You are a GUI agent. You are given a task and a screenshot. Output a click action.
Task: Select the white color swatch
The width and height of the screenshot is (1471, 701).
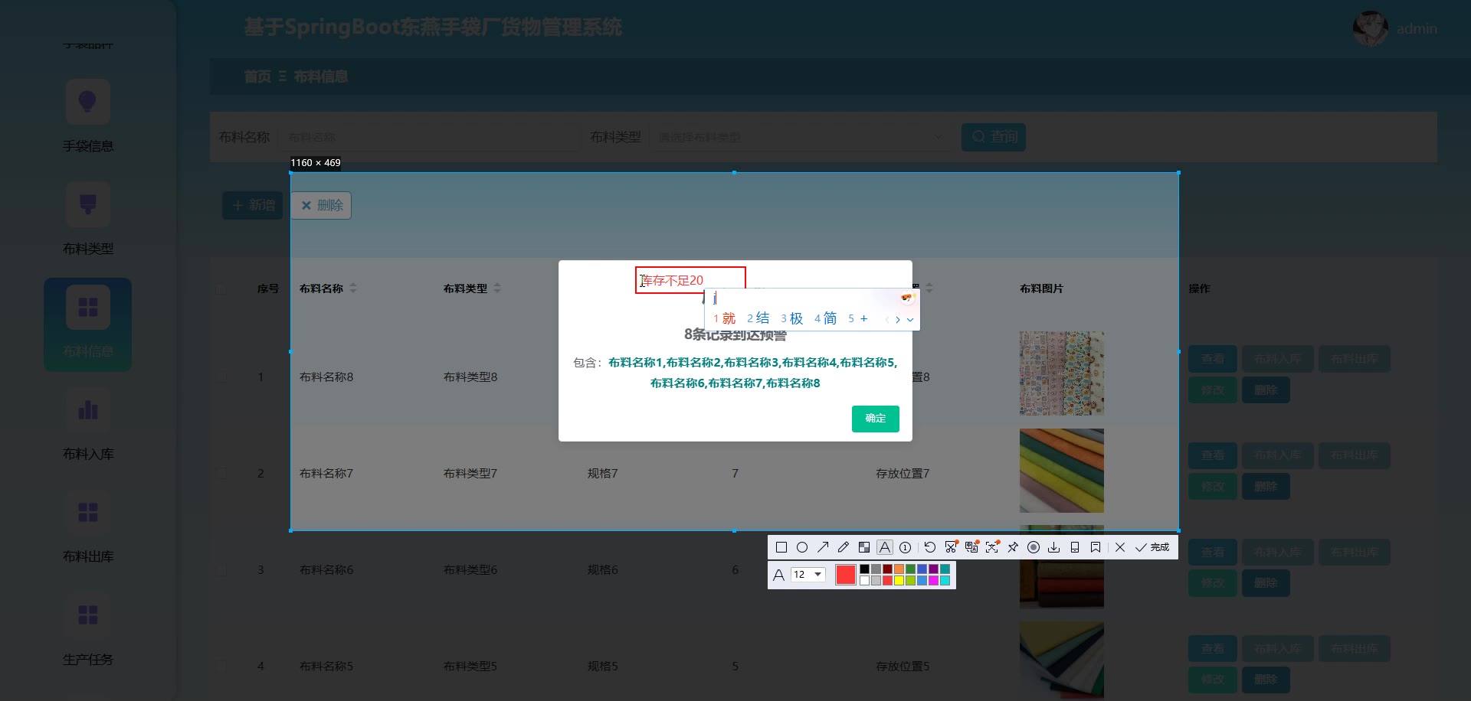(x=864, y=581)
